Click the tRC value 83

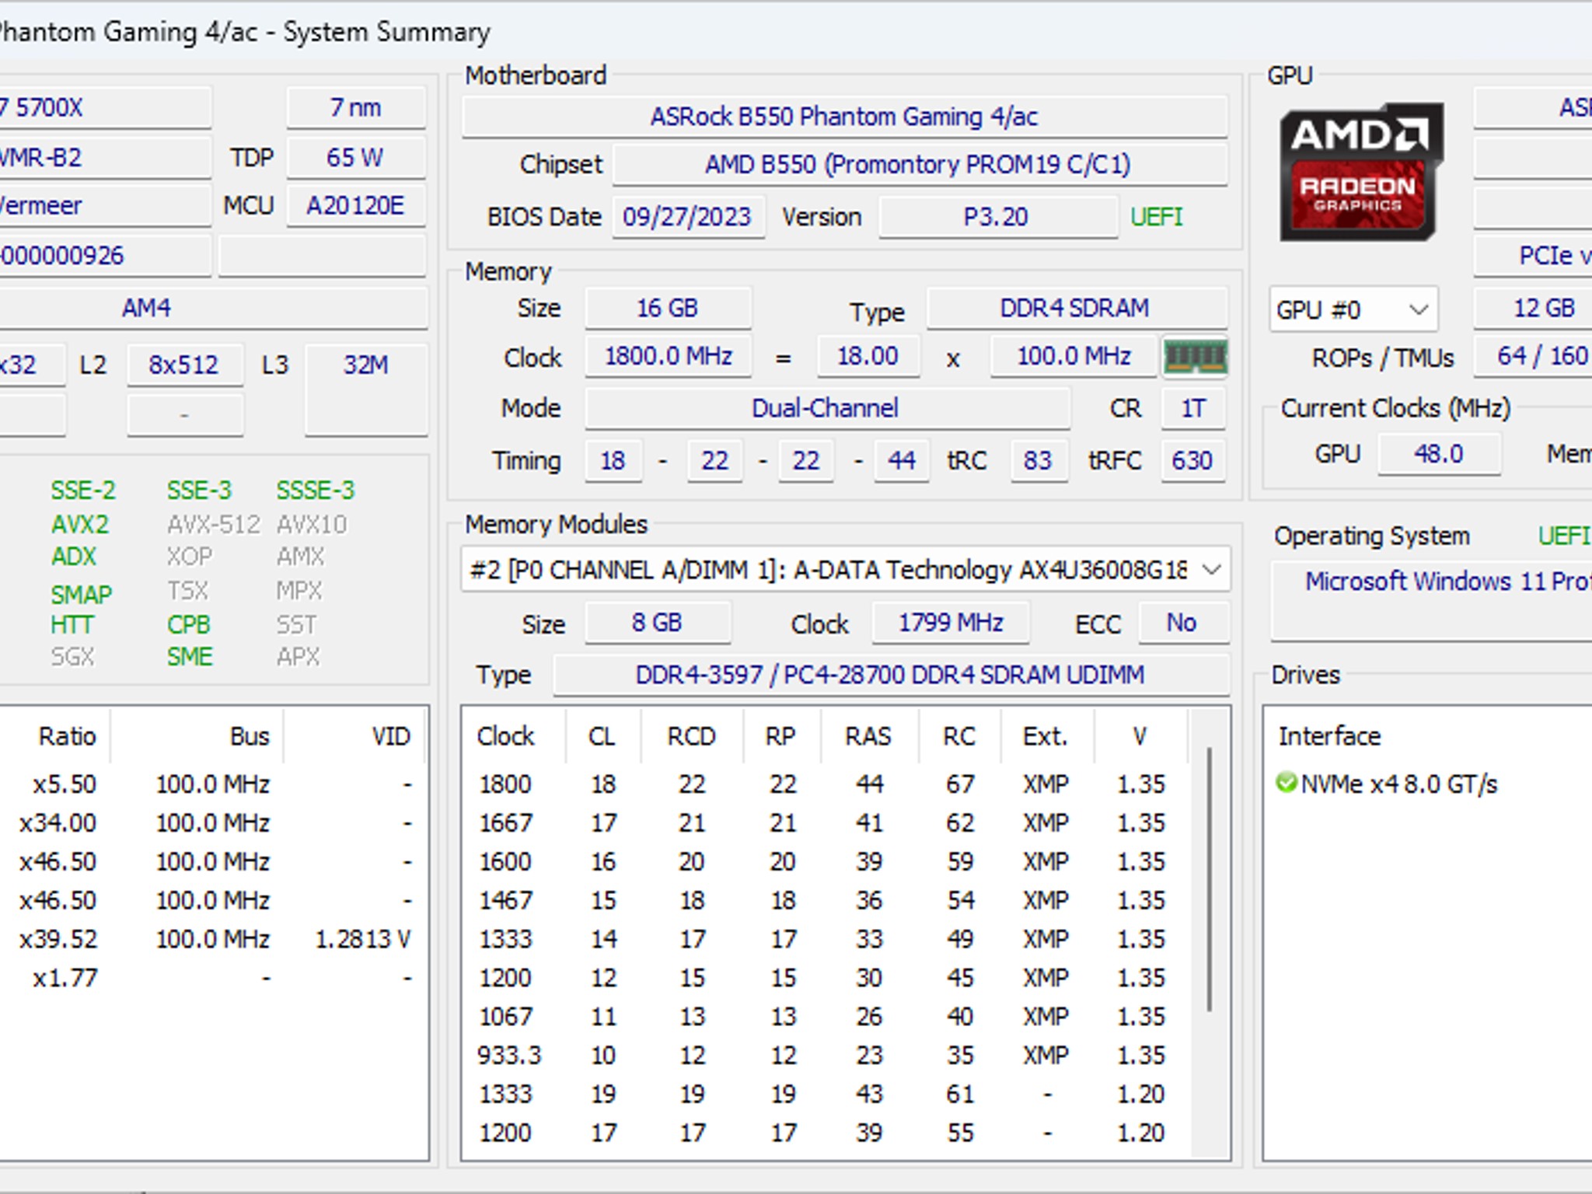pos(1039,460)
